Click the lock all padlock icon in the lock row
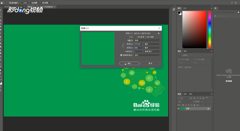240x131 pixels. pos(194,105)
